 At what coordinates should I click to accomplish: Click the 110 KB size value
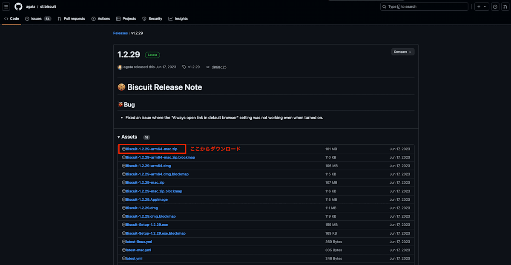pyautogui.click(x=331, y=157)
